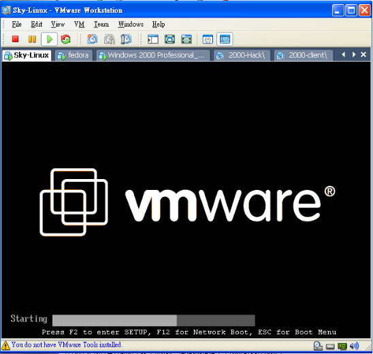Switch to the 2000-Hack tab

pos(242,55)
